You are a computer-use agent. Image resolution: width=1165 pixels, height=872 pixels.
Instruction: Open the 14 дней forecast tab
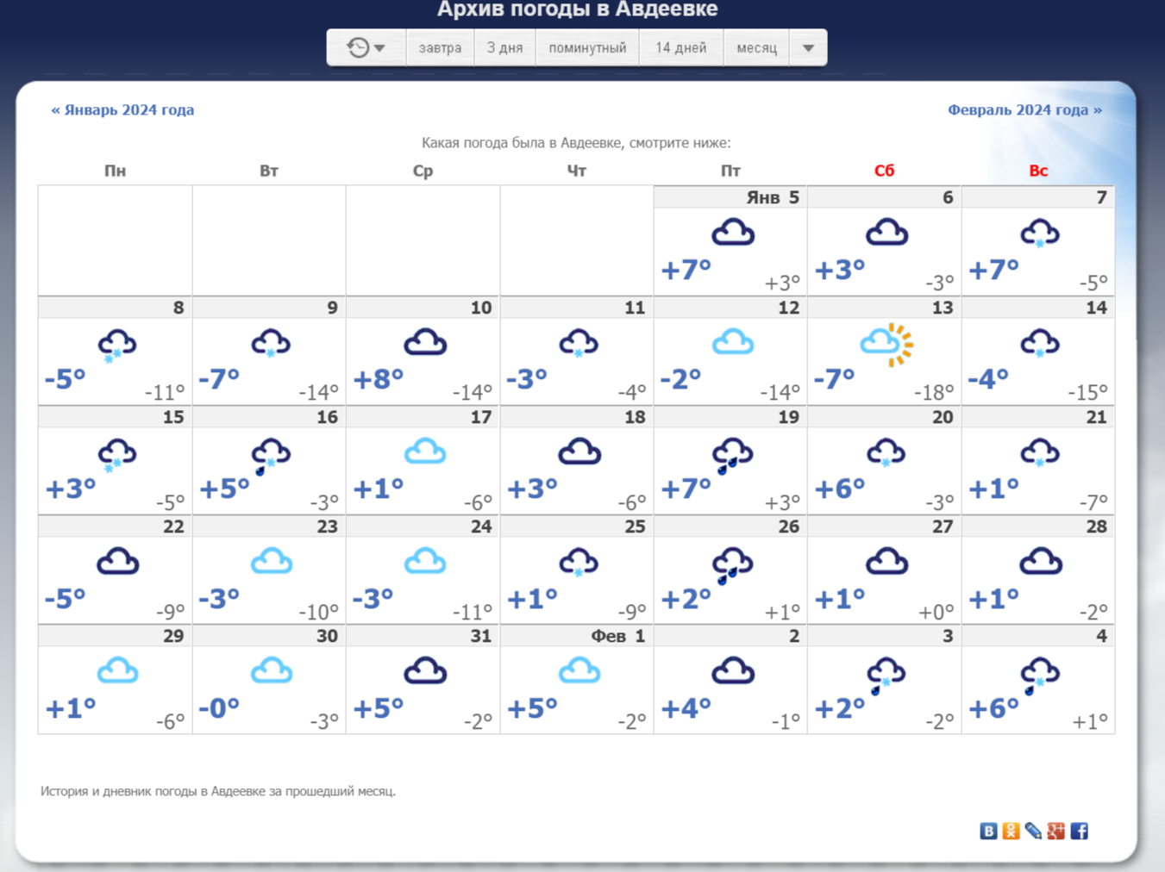[680, 47]
